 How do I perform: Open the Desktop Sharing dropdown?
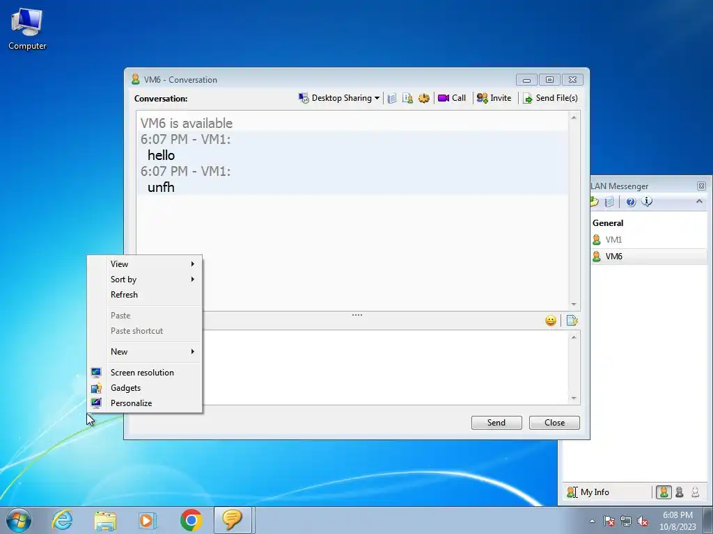(339, 98)
